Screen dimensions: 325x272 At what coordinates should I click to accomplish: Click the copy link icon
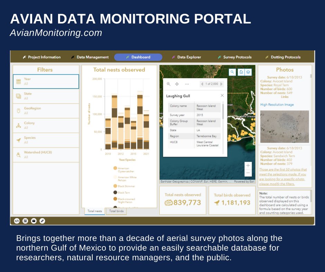(x=42, y=221)
